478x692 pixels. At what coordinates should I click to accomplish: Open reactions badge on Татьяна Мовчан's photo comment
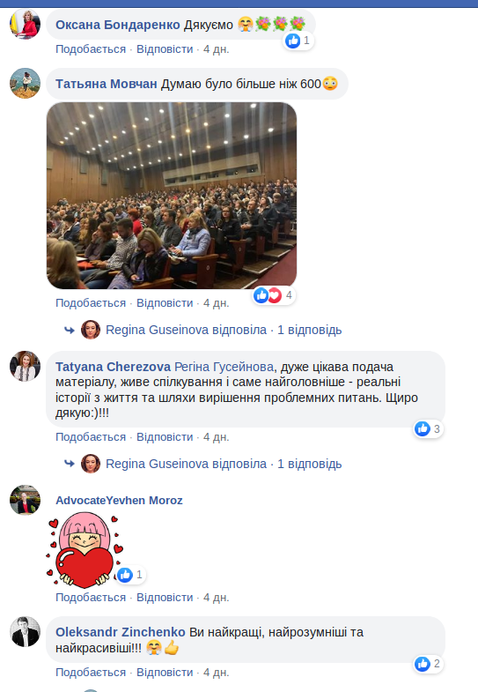point(274,295)
